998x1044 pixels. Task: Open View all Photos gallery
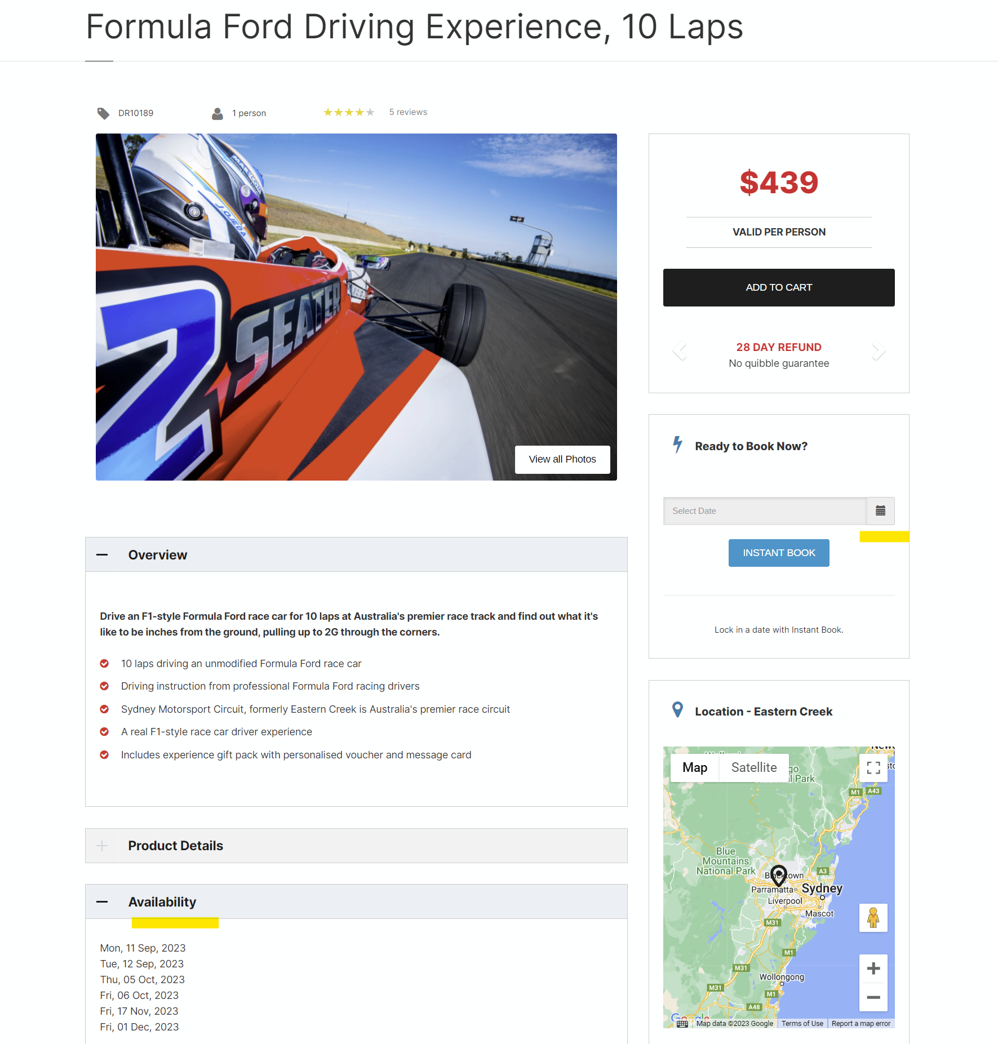tap(562, 459)
